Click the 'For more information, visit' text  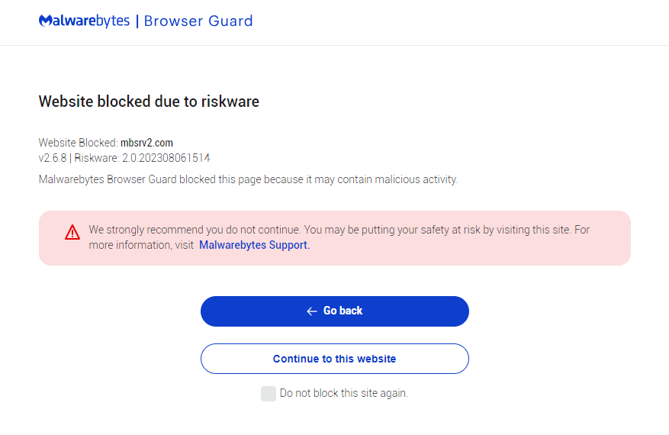point(141,246)
